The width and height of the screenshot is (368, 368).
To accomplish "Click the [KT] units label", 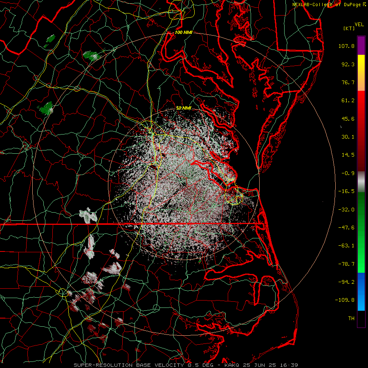I will 349,28.
